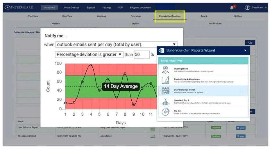Click the 14 Day Average chart label

(121, 86)
